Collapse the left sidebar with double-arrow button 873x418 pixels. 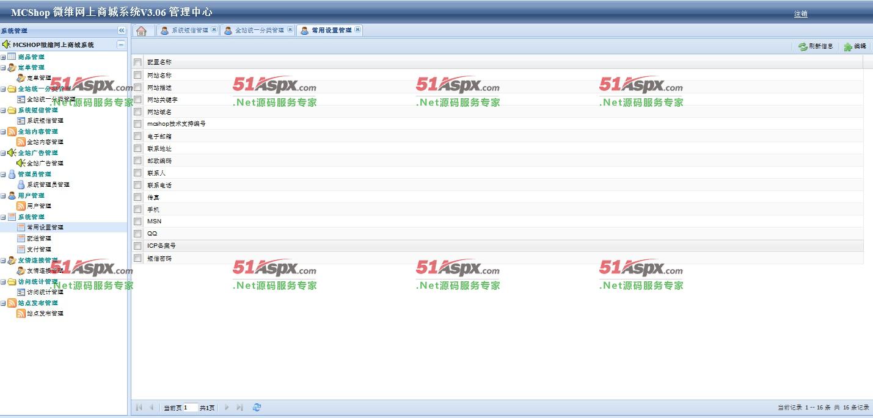point(121,31)
